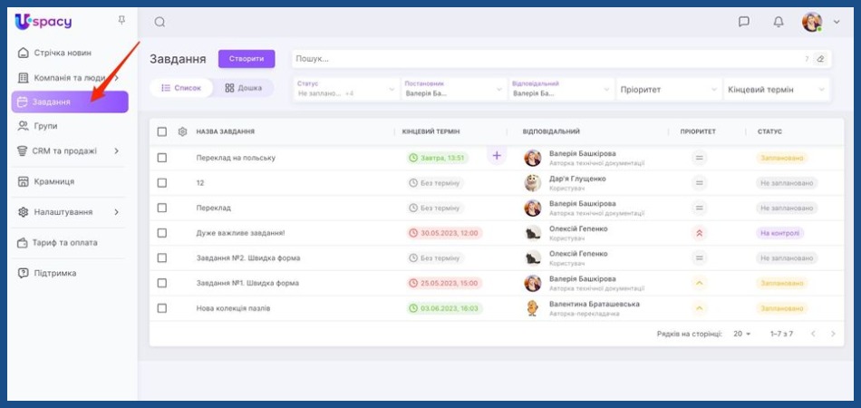Open the "Пріоритет" filter dropdown
The image size is (861, 408).
(667, 90)
